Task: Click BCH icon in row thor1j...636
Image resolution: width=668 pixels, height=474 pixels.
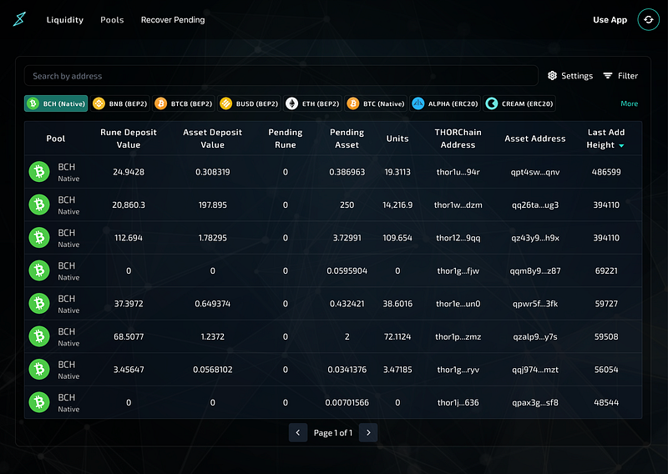Action: [39, 402]
